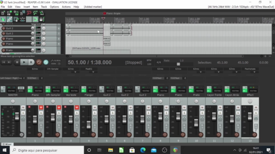Click the Rate playback slider handle
Image resolution: width=275 pixels, height=154 pixels.
point(178,64)
